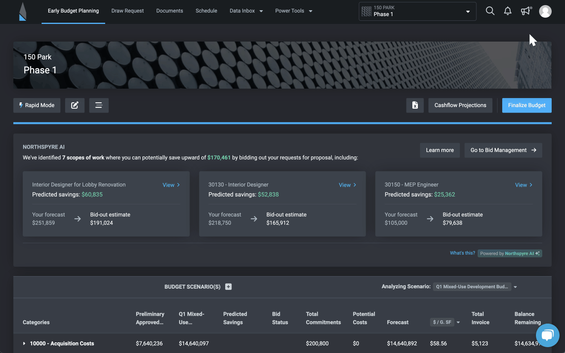The image size is (565, 353).
Task: Export budget via Excel file icon
Action: pyautogui.click(x=415, y=105)
